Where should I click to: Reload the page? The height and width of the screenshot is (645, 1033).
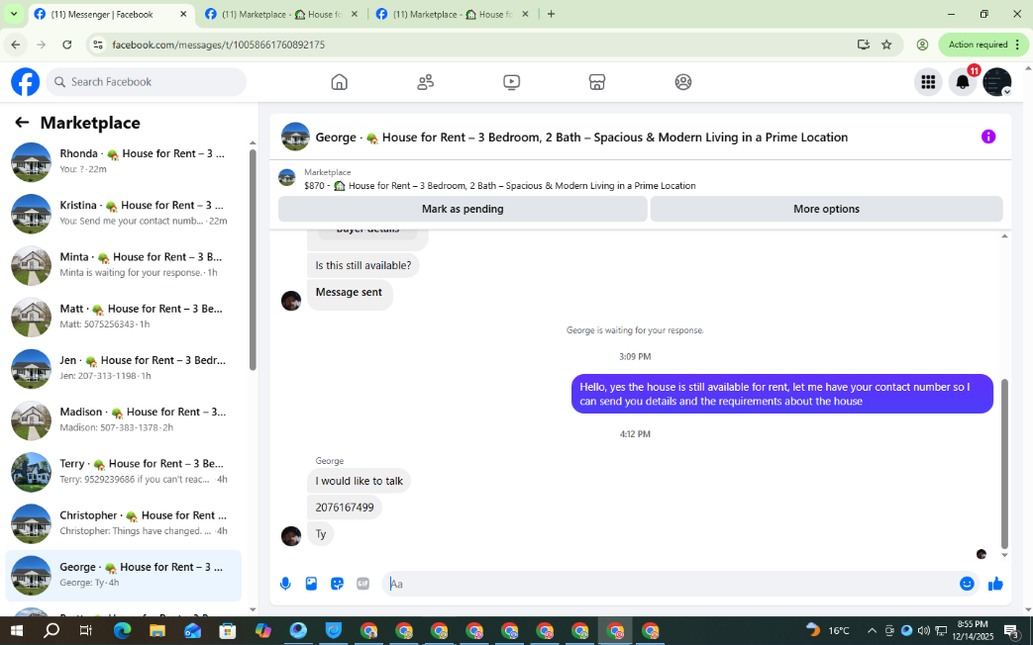tap(66, 45)
